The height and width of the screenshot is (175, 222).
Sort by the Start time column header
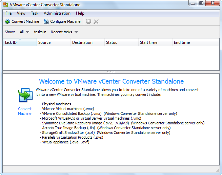pyautogui.click(x=155, y=42)
